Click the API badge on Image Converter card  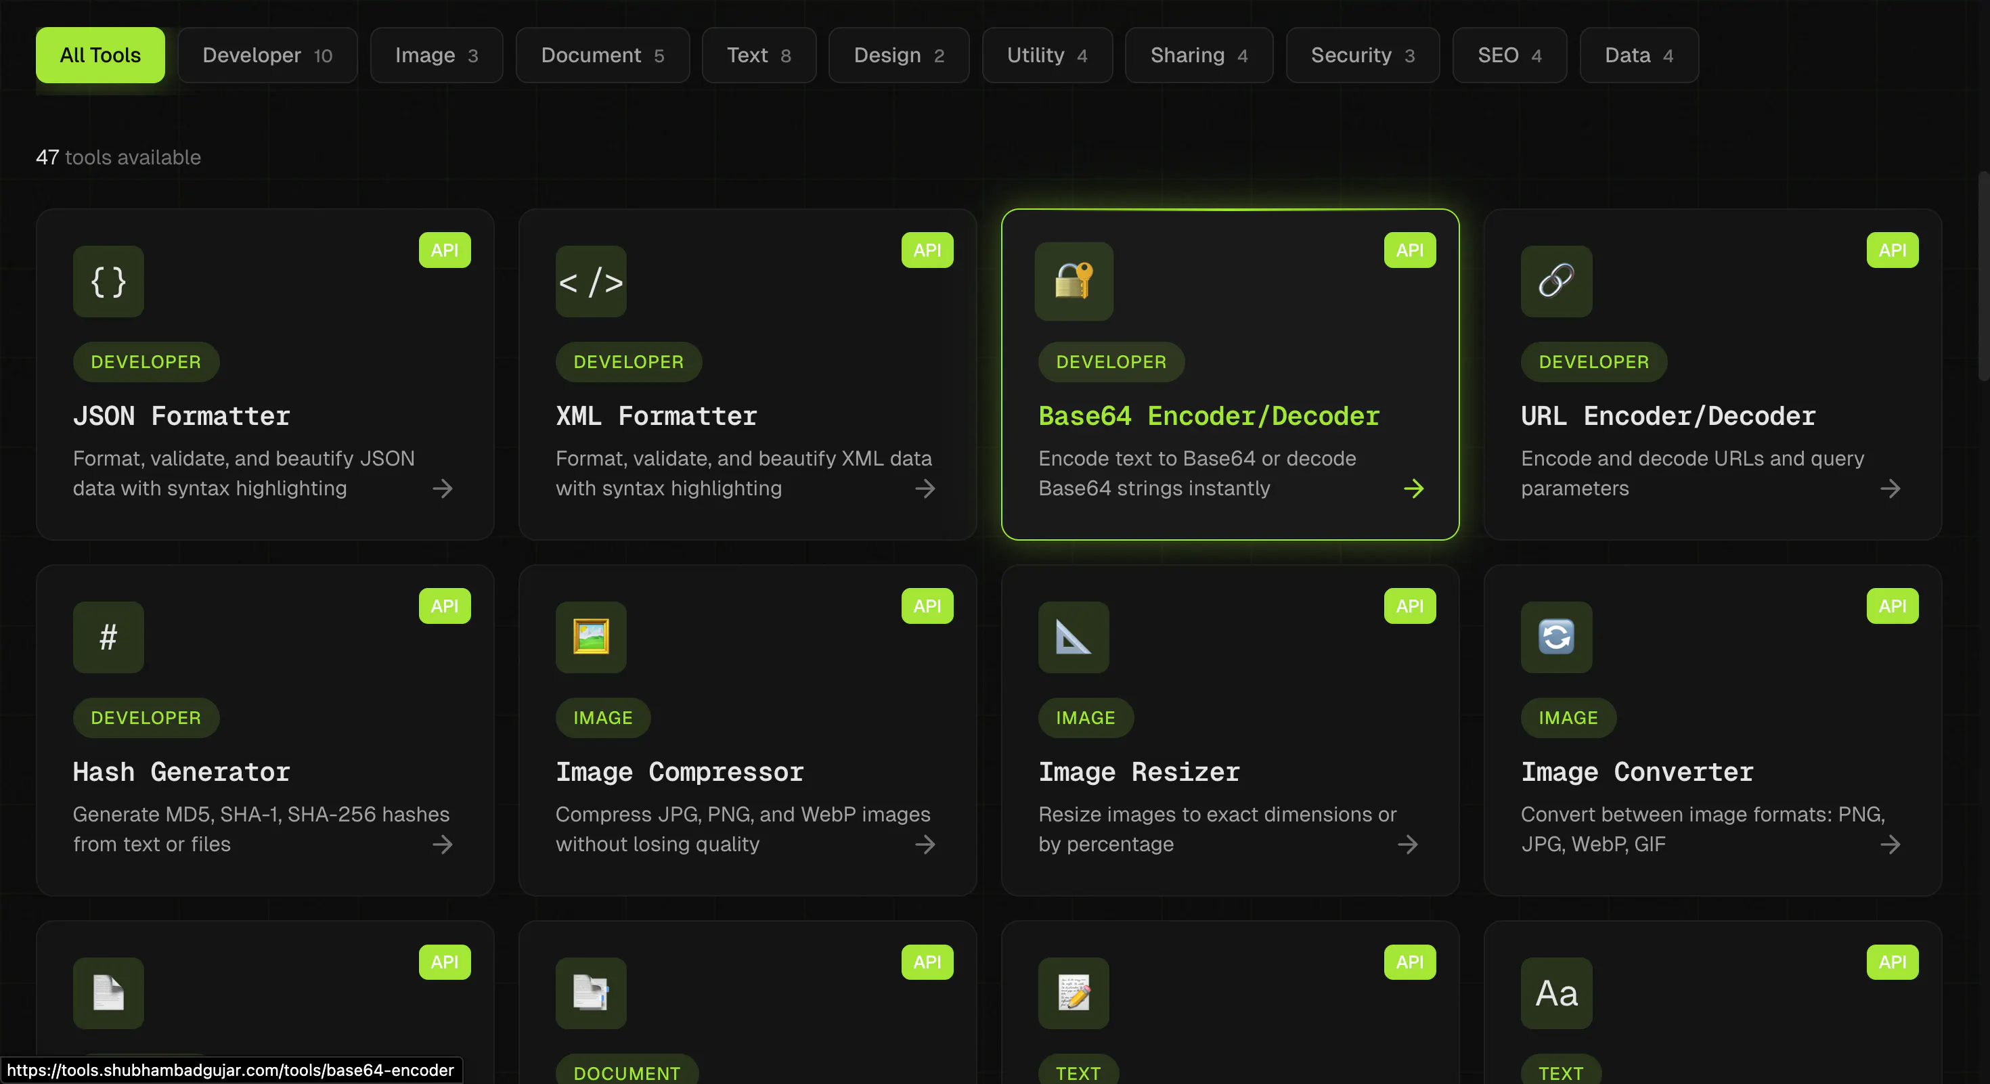pos(1892,606)
